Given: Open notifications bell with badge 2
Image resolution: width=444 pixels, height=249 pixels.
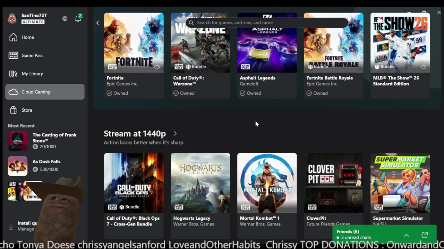Looking at the screenshot, I should 78,19.
